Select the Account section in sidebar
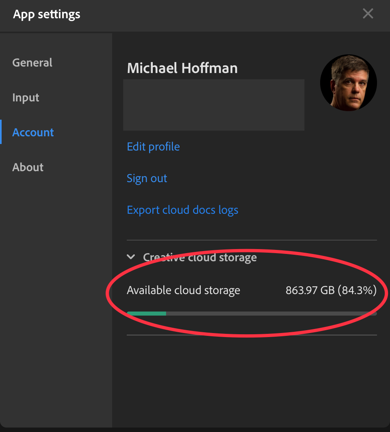This screenshot has height=432, width=390. tap(33, 132)
